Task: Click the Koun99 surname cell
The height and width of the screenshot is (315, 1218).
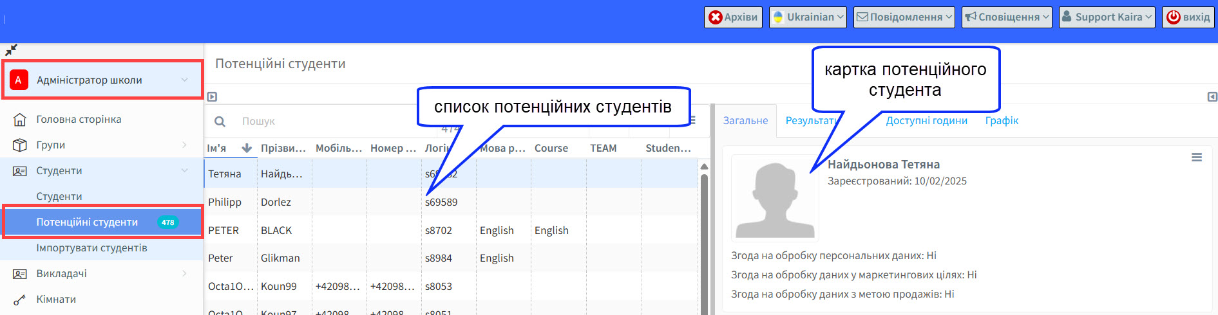Action: [x=279, y=286]
